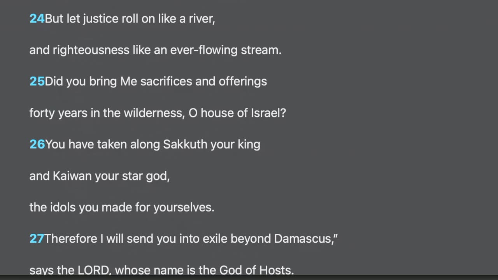498x280 pixels.
Task: Click the word "righteousness"
Action: click(x=91, y=50)
